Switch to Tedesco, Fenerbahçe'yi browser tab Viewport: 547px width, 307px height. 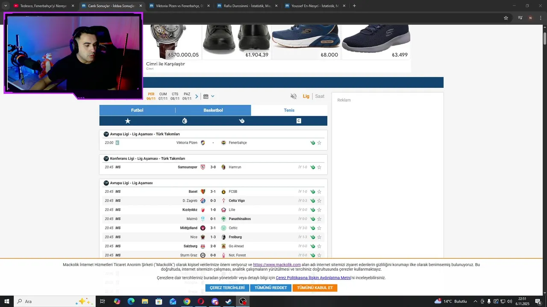tap(43, 6)
